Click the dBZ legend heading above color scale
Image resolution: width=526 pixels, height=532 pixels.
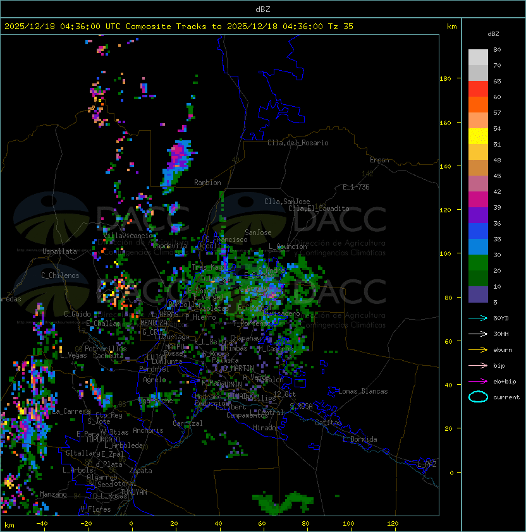coord(493,34)
